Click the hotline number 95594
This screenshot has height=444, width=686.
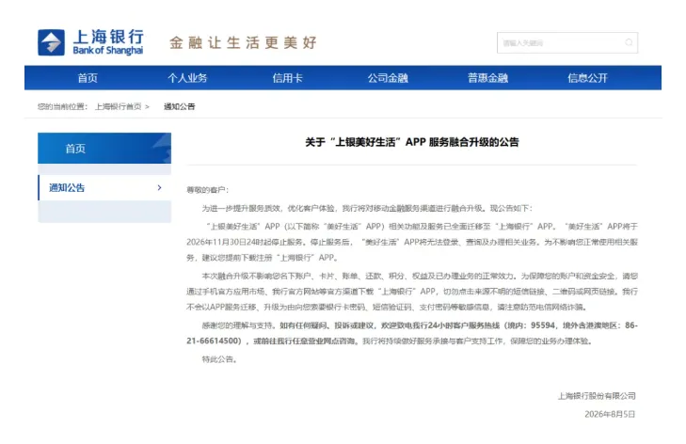click(x=543, y=325)
